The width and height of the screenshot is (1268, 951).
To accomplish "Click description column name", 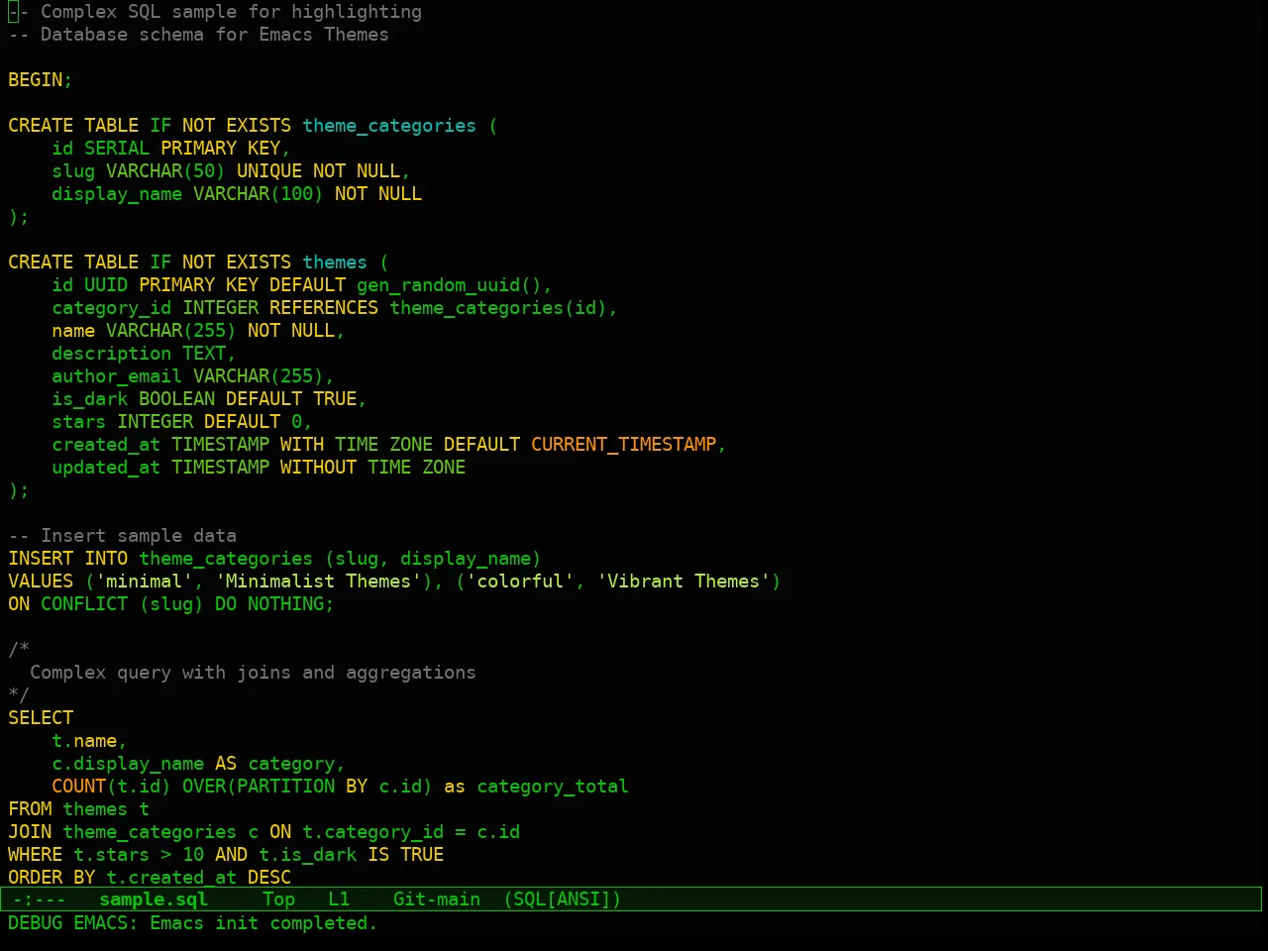I will 111,354.
